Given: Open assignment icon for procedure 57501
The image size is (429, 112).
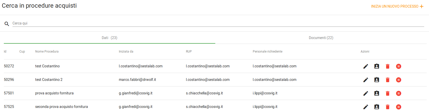Looking at the screenshot, I should coord(376,93).
